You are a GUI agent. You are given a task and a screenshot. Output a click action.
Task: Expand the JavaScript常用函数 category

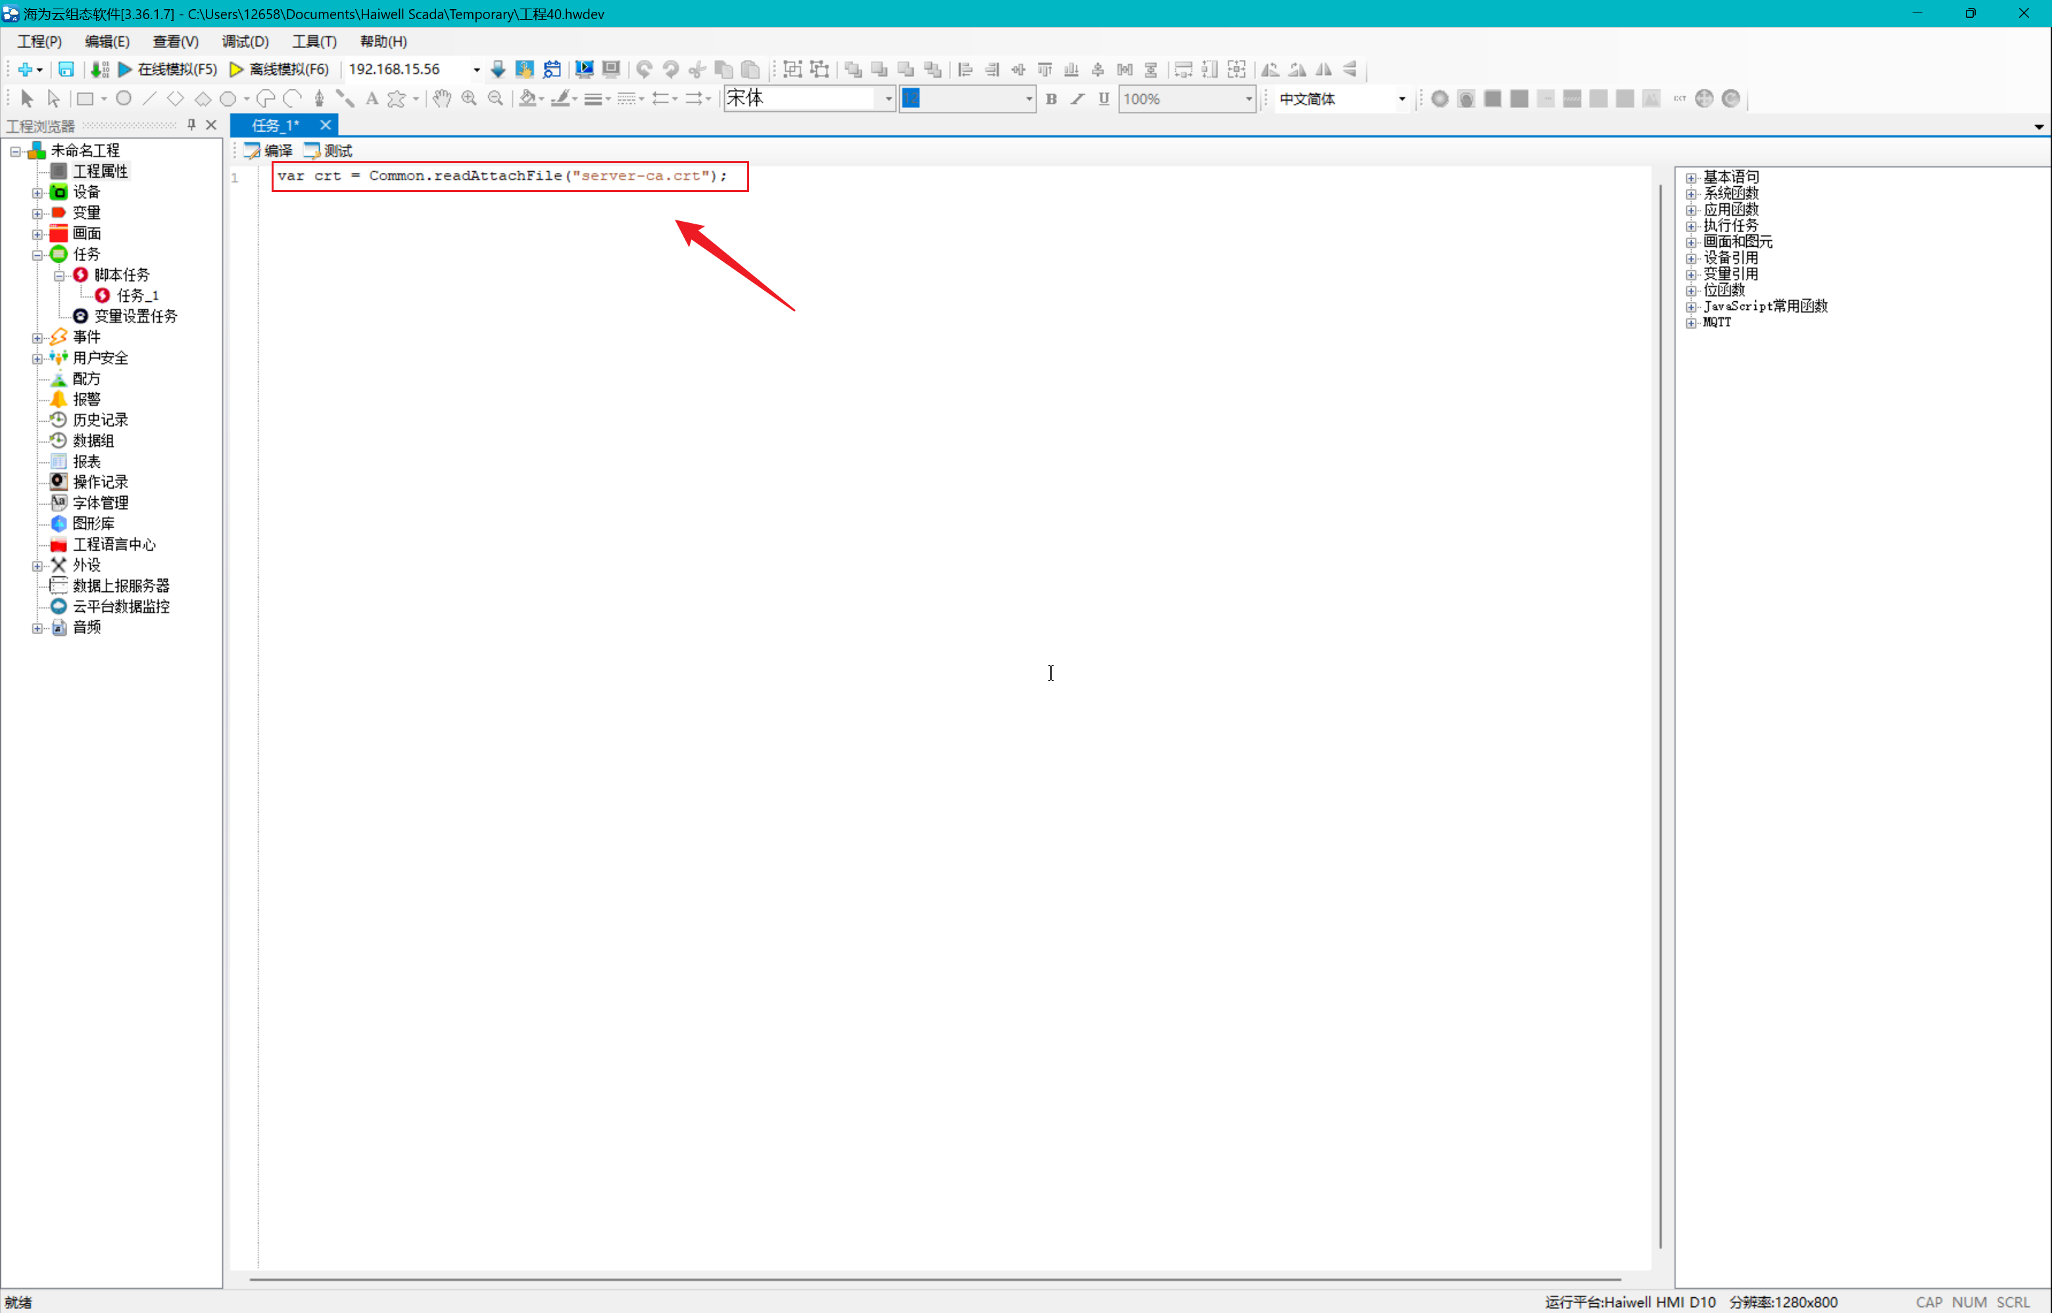click(1692, 307)
